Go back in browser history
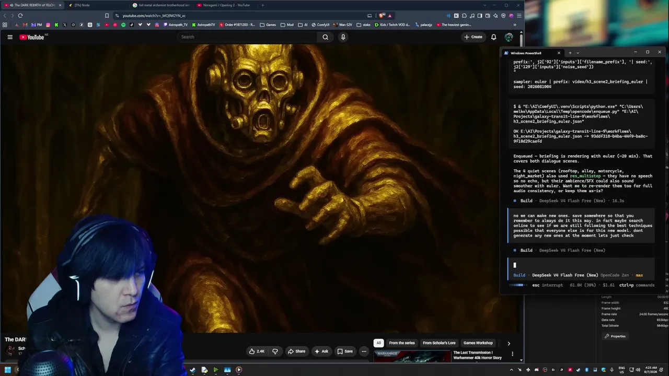 click(x=5, y=16)
